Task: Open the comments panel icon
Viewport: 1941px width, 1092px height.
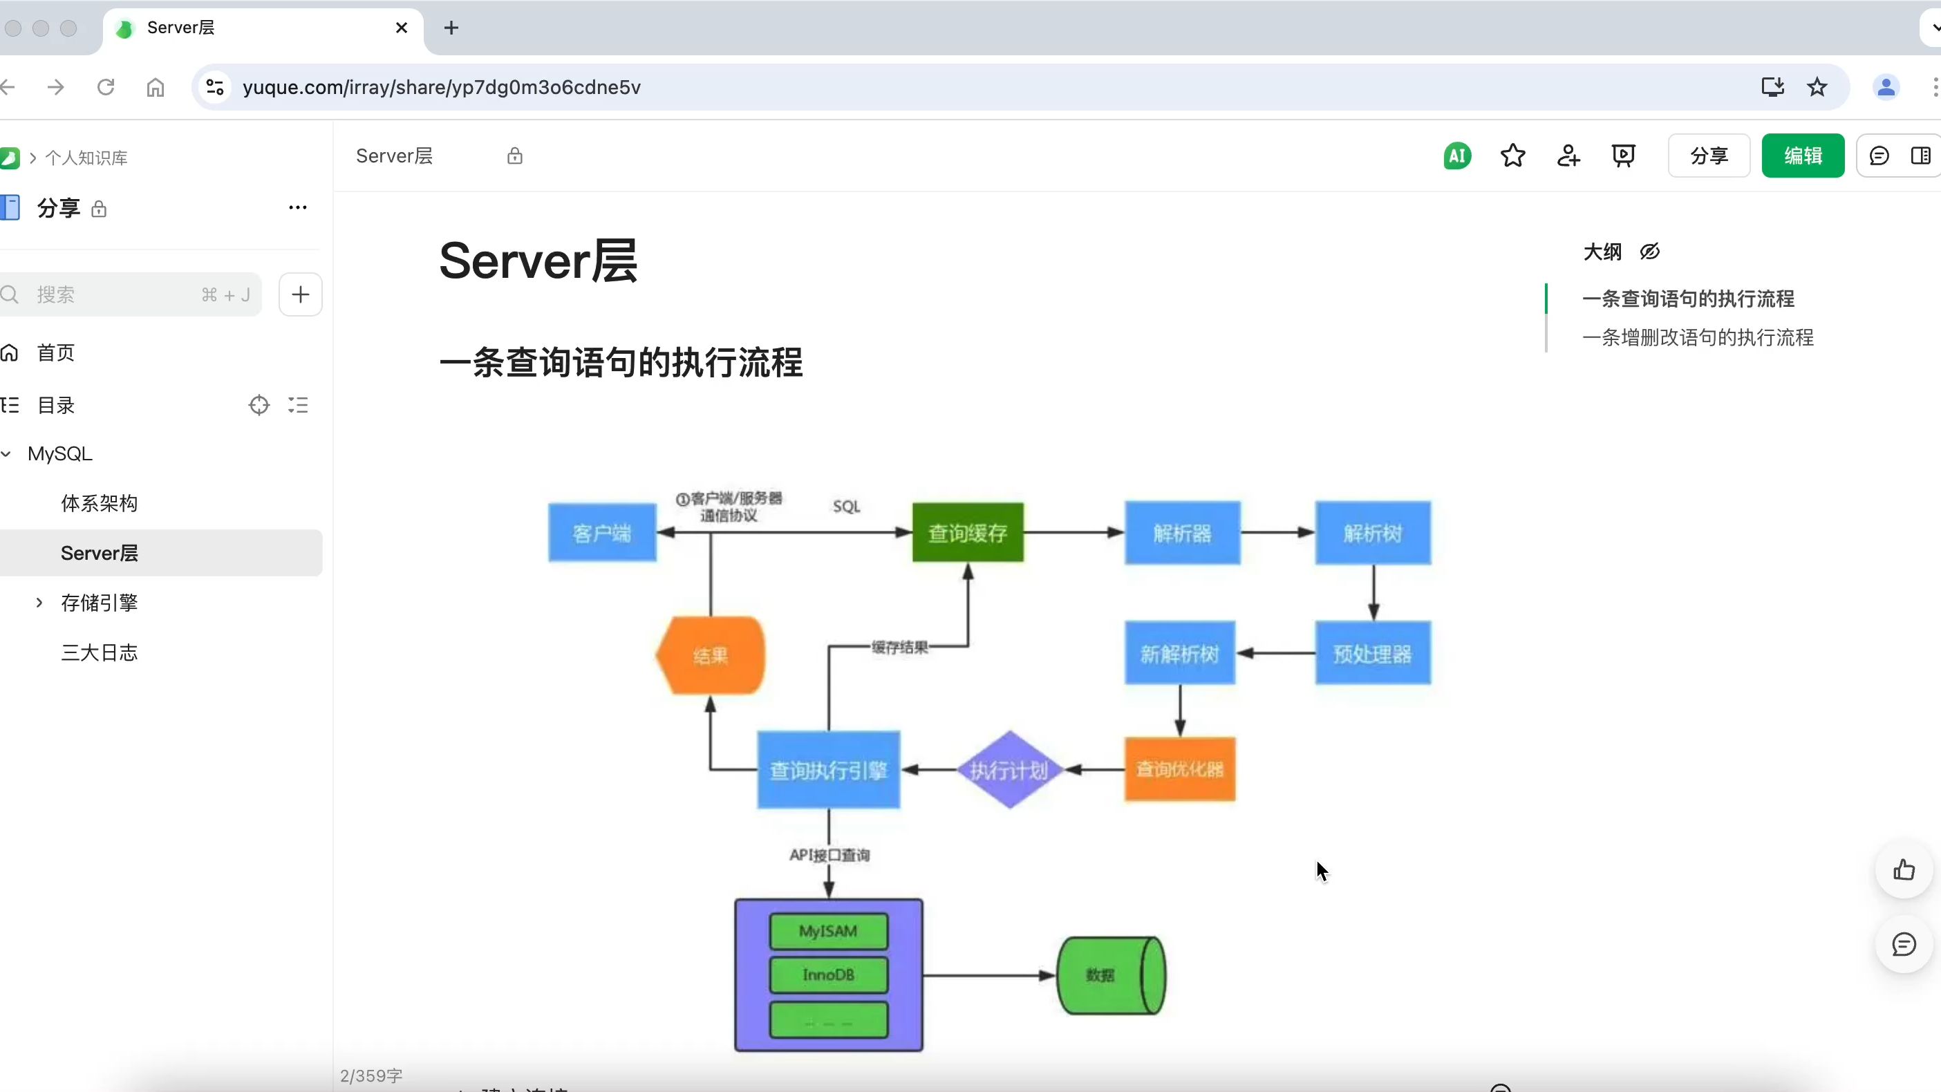Action: tap(1879, 156)
